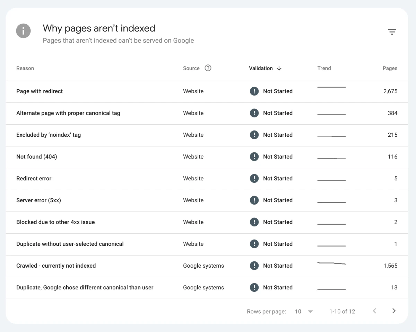
Task: Open the Page with redirect reason
Action: [40, 91]
